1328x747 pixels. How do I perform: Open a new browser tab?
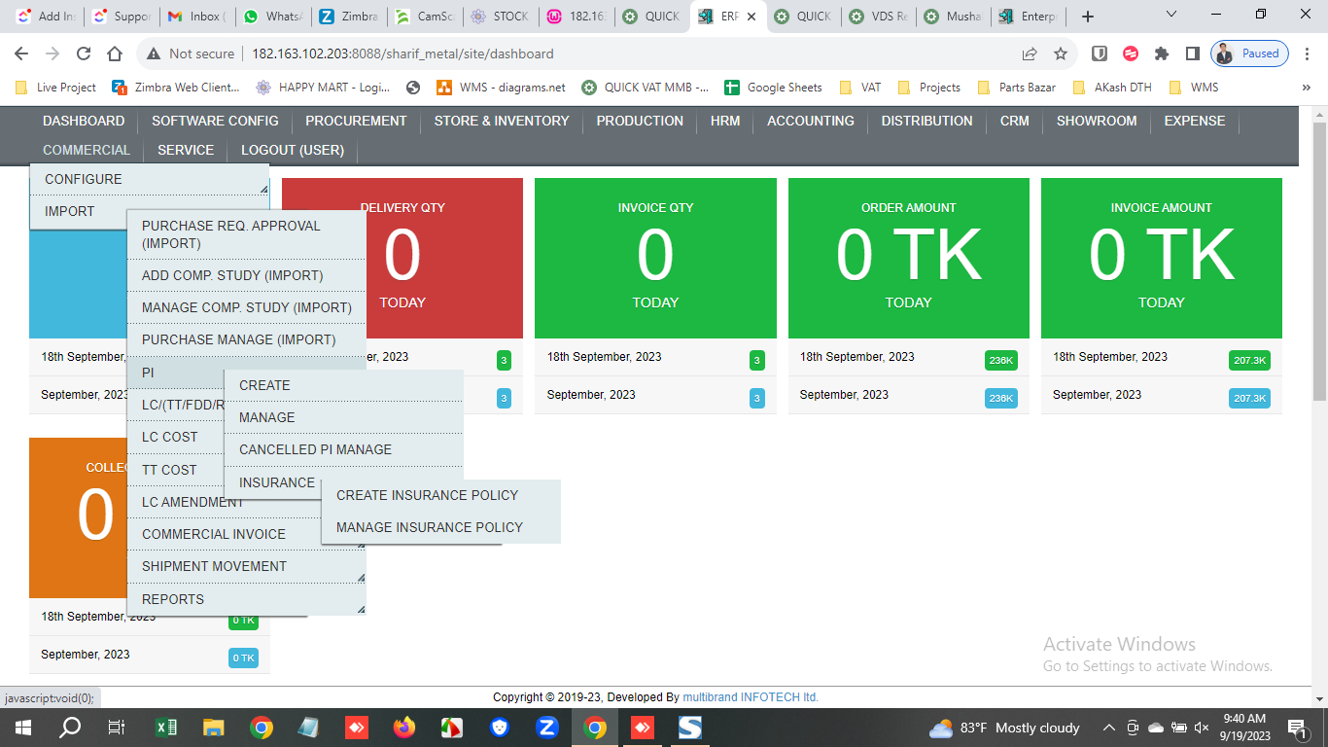pos(1088,16)
